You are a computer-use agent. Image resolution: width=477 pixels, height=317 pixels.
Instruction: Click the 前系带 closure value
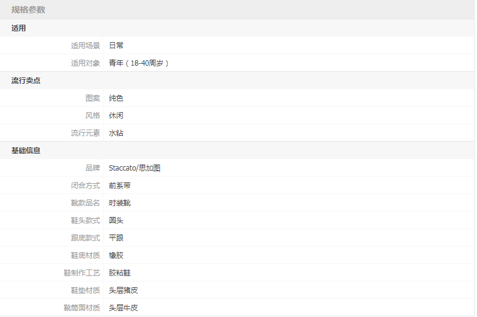click(x=120, y=186)
